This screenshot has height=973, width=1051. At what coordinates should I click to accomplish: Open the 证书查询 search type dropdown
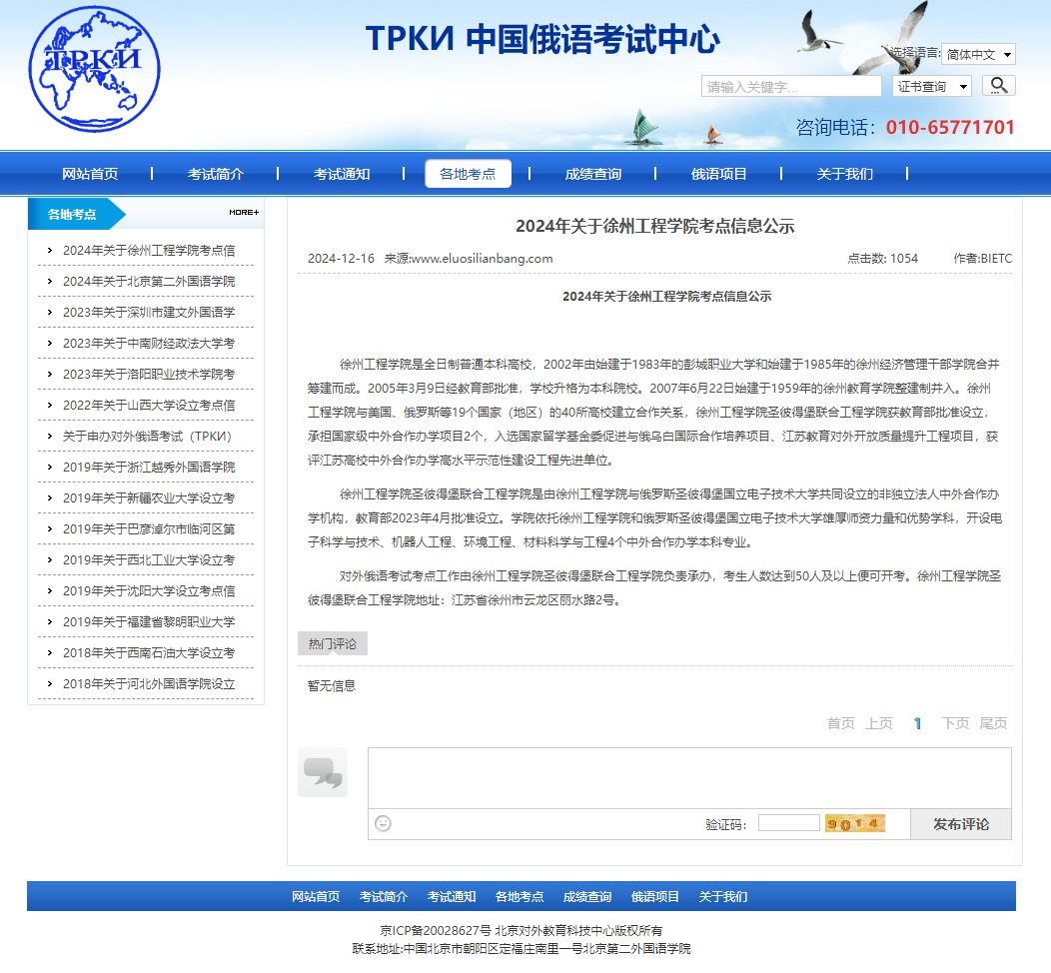tap(931, 87)
